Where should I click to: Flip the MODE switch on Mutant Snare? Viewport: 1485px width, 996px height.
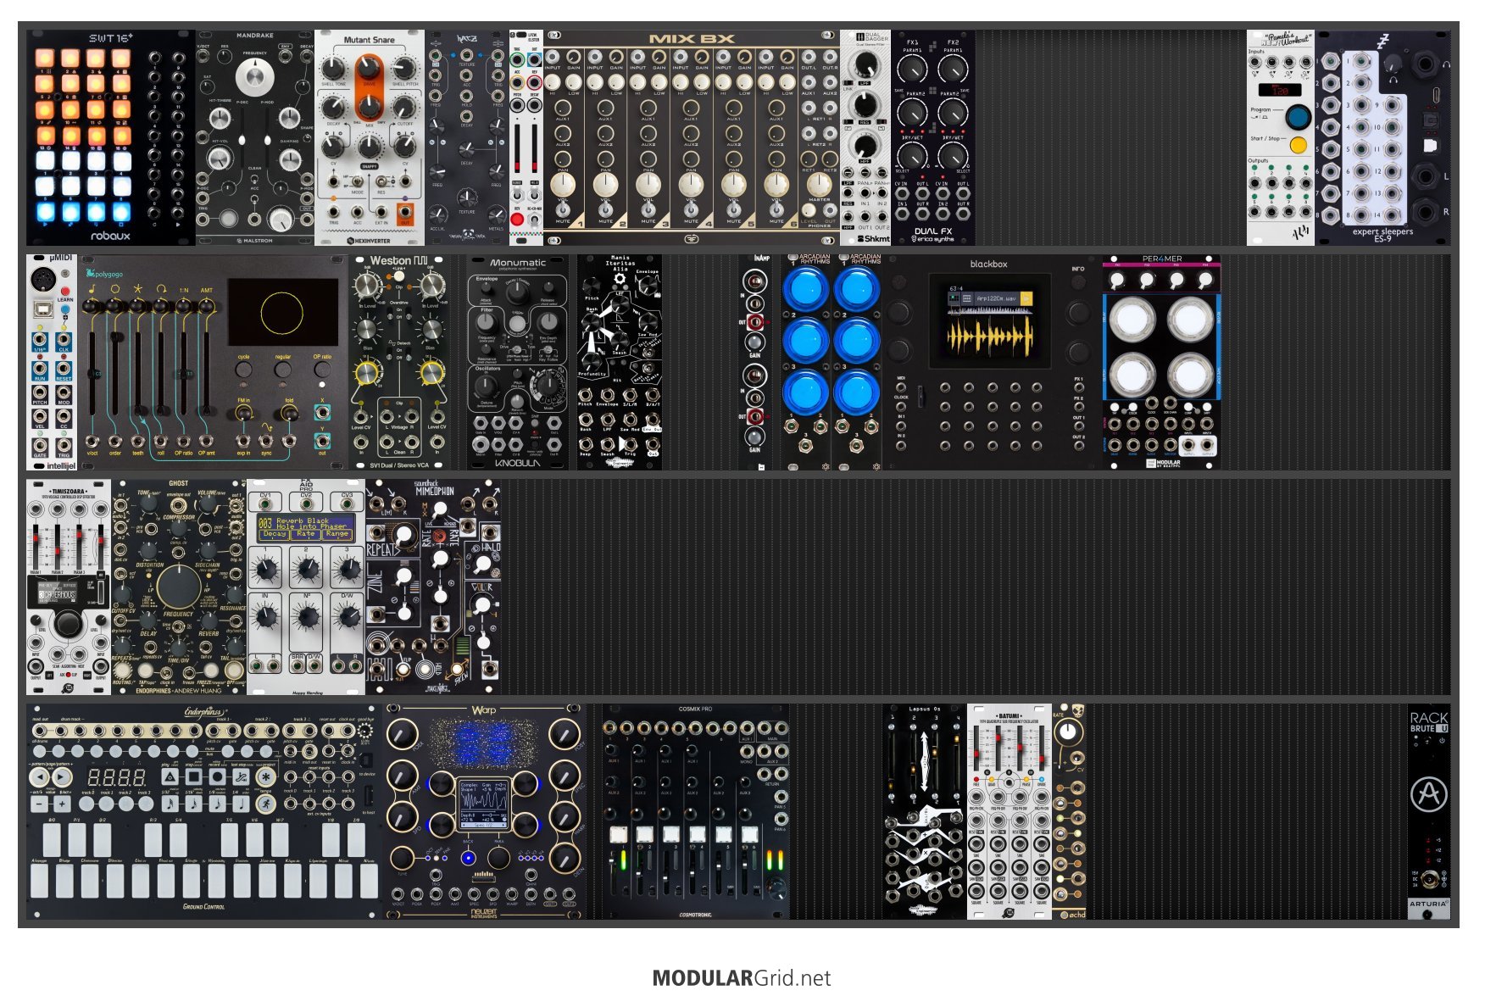358,181
